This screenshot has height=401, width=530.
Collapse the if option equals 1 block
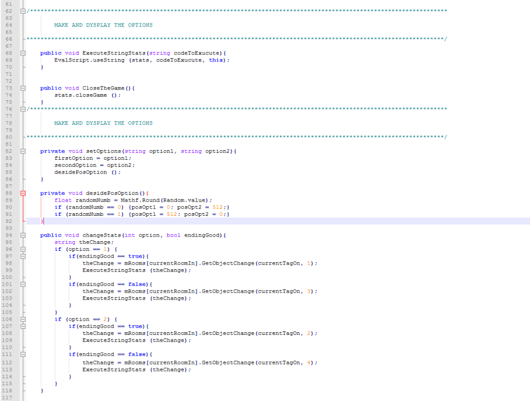[23, 249]
